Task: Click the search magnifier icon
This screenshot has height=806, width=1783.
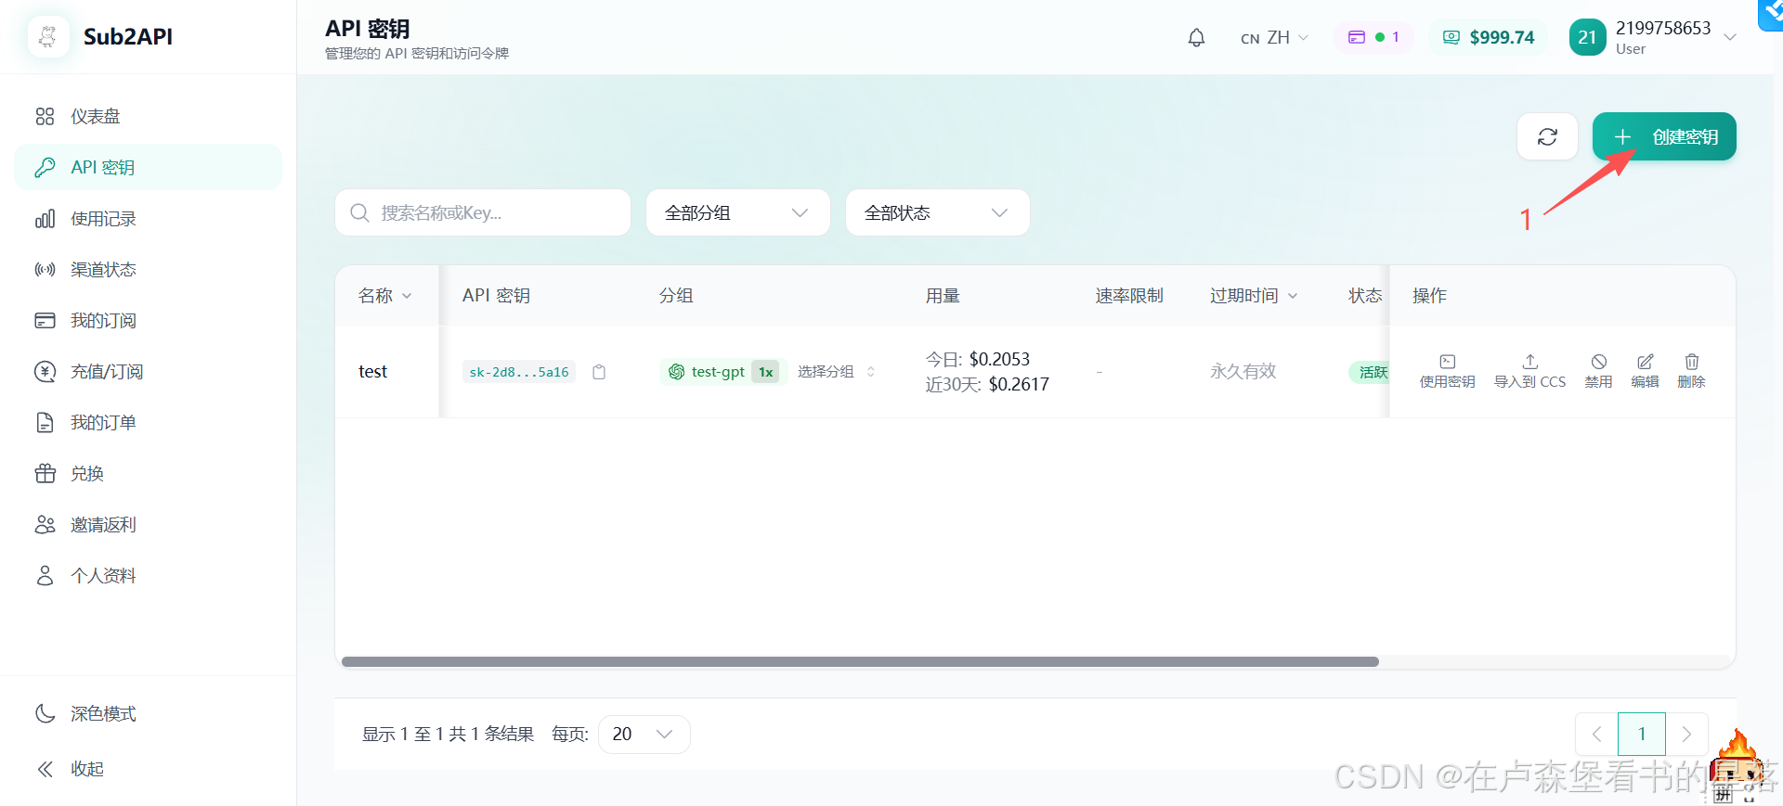Action: tap(359, 213)
